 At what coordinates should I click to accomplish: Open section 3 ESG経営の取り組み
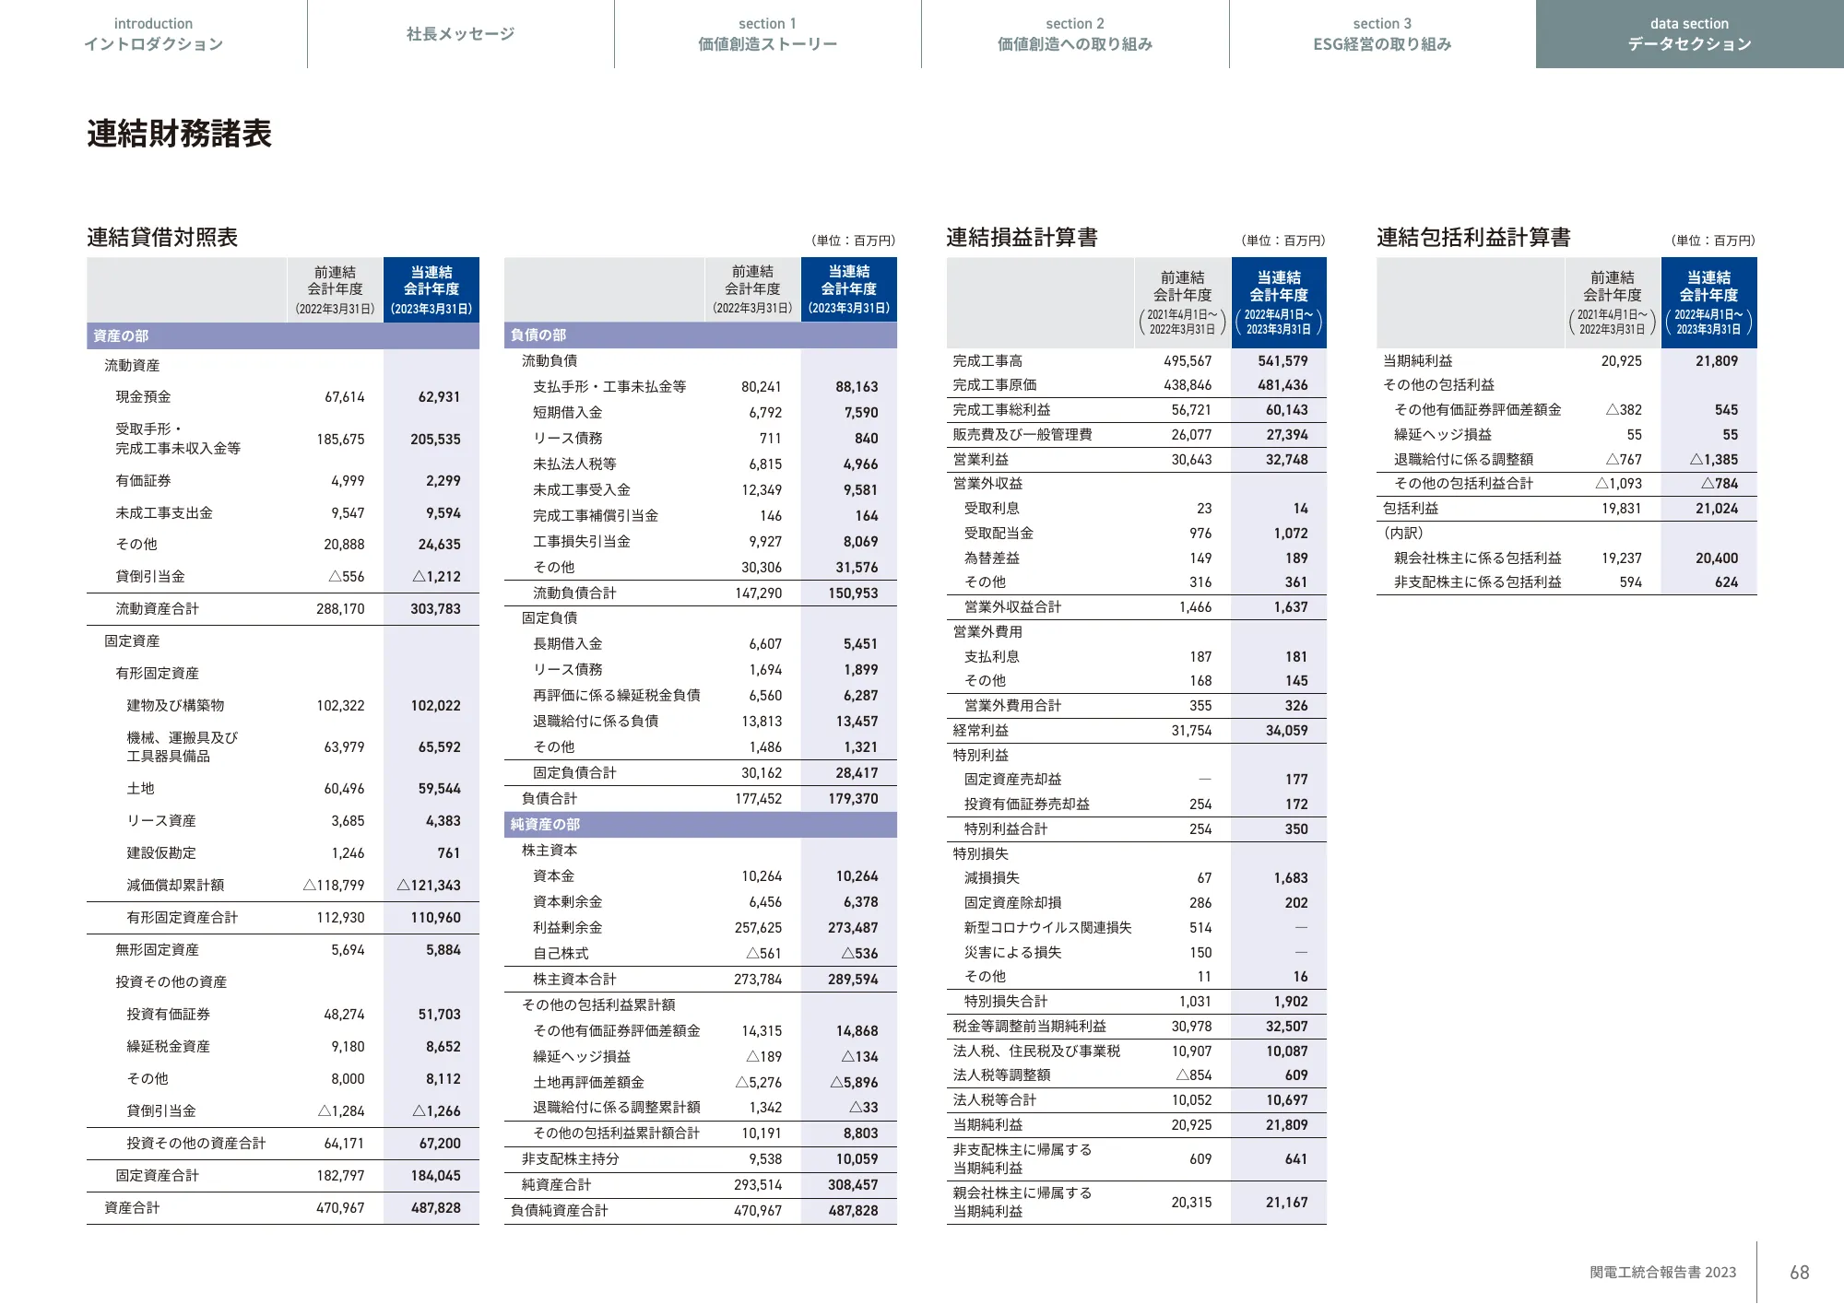pos(1381,33)
